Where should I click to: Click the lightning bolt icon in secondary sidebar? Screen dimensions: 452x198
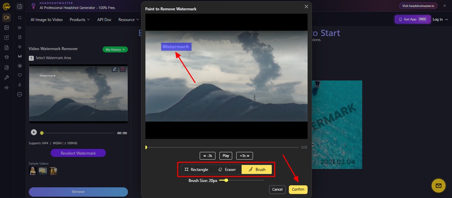pyautogui.click(x=19, y=47)
